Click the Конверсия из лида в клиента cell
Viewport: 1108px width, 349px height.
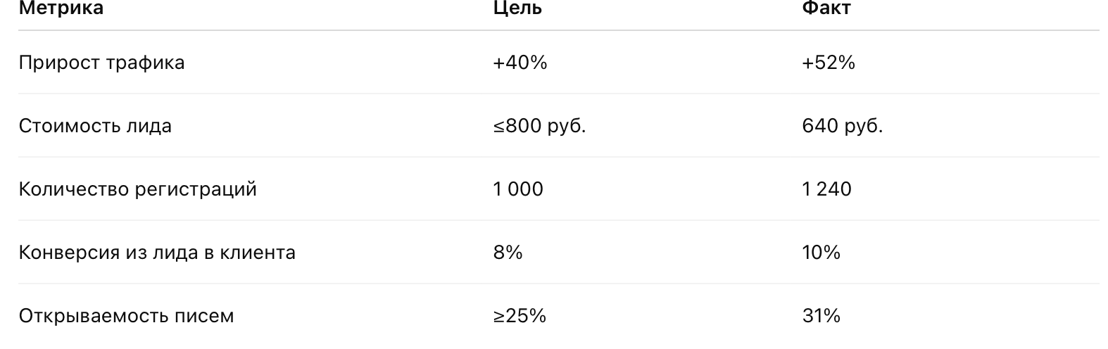[x=157, y=253]
